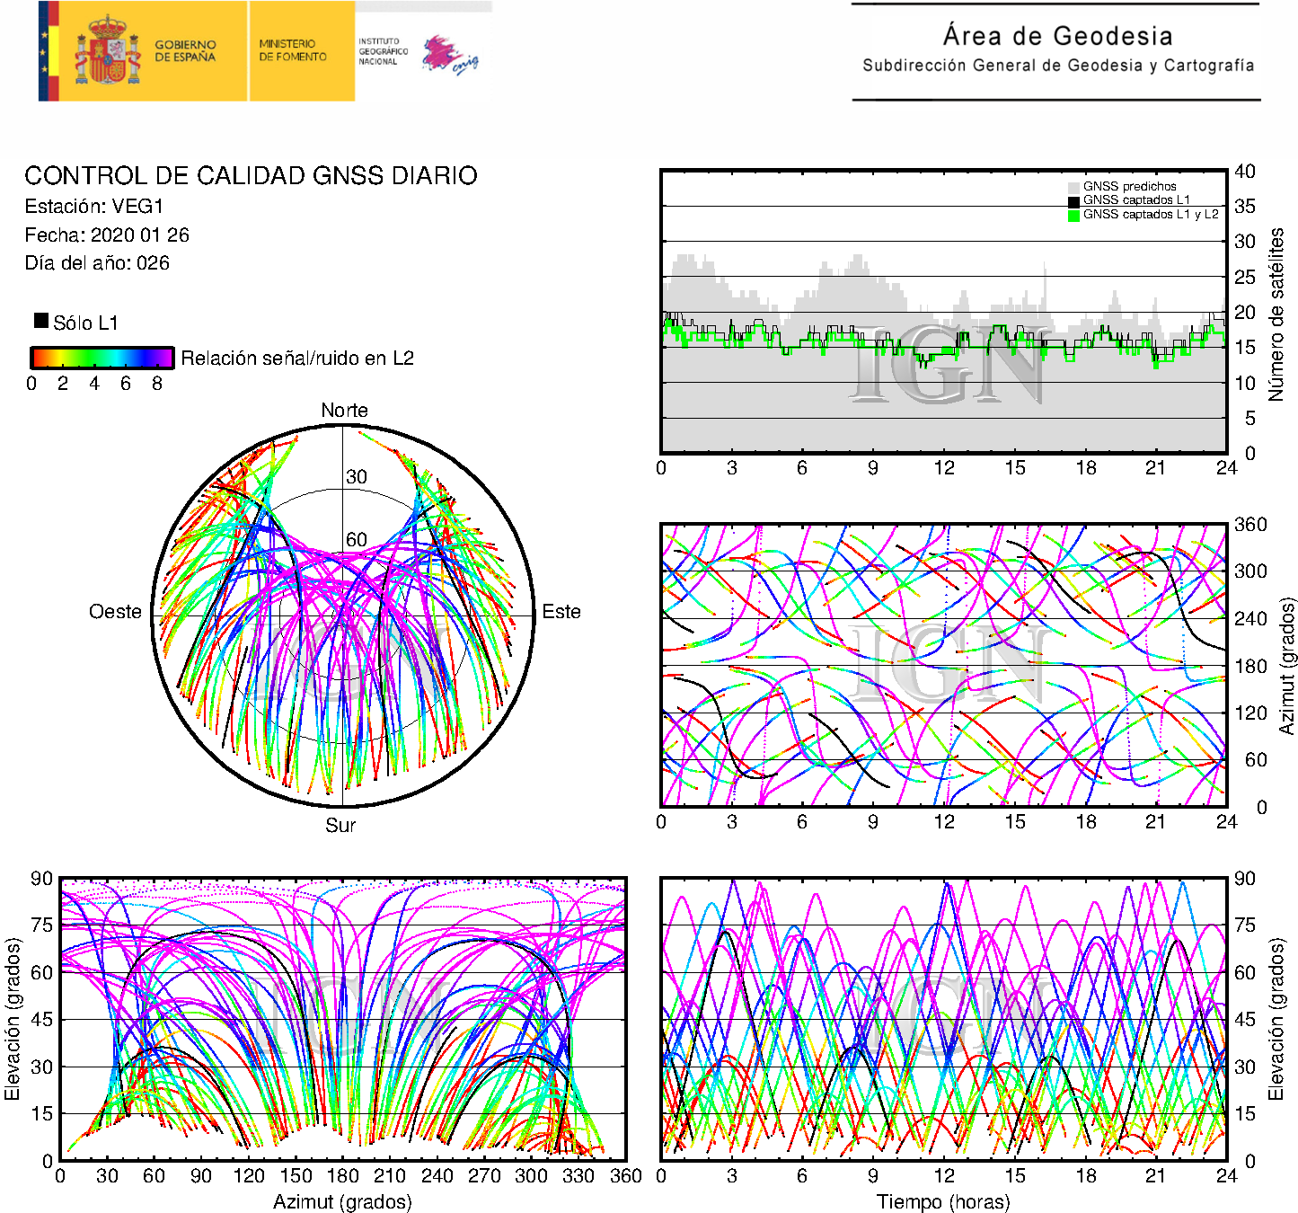Click the Instituto Geográfico Nacional logo text
The width and height of the screenshot is (1298, 1213).
(x=383, y=51)
